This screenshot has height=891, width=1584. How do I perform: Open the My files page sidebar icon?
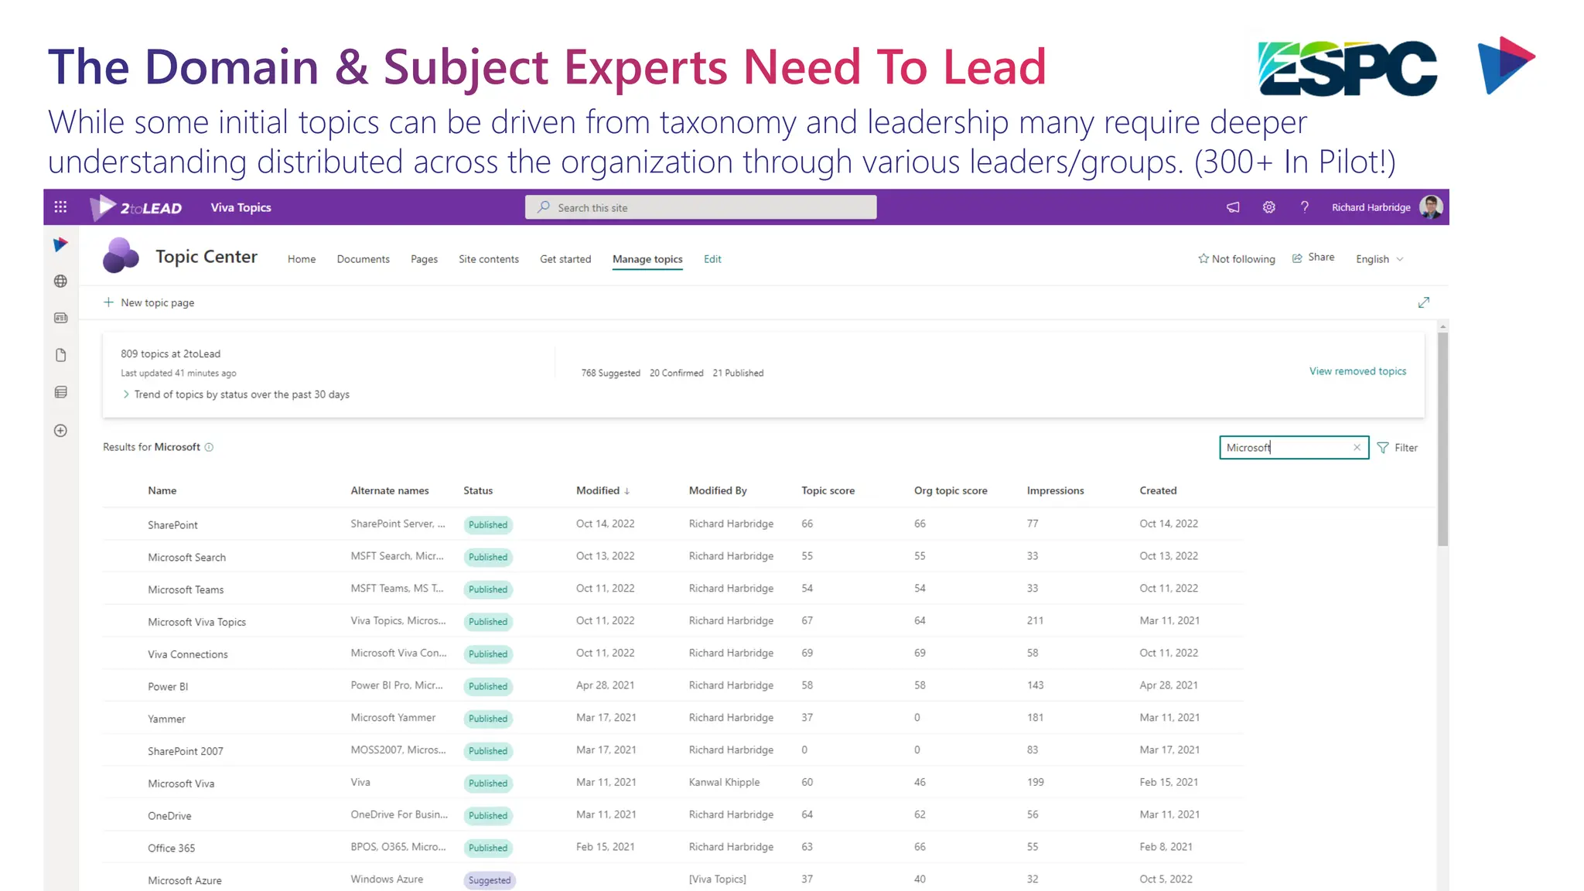click(x=60, y=355)
